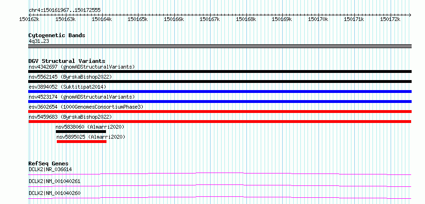Select the black bar for nsv4342697
This screenshot has height=204, width=425.
click(220, 71)
